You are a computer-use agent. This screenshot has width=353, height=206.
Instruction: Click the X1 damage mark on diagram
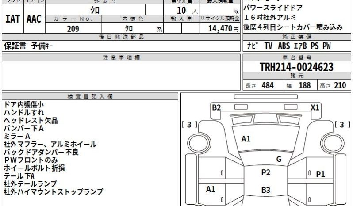click(x=315, y=107)
